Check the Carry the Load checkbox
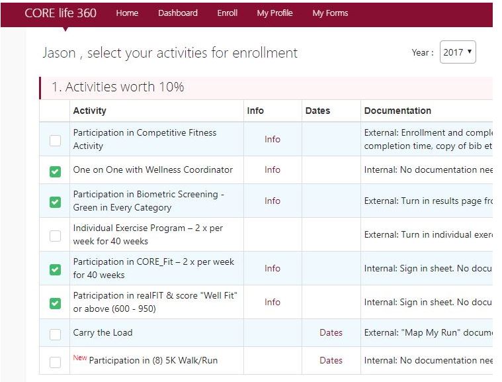Image resolution: width=502 pixels, height=382 pixels. click(x=55, y=334)
